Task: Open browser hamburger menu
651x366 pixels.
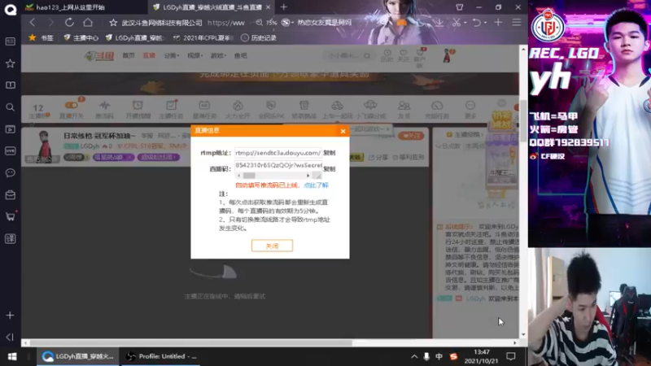Action: [x=517, y=23]
